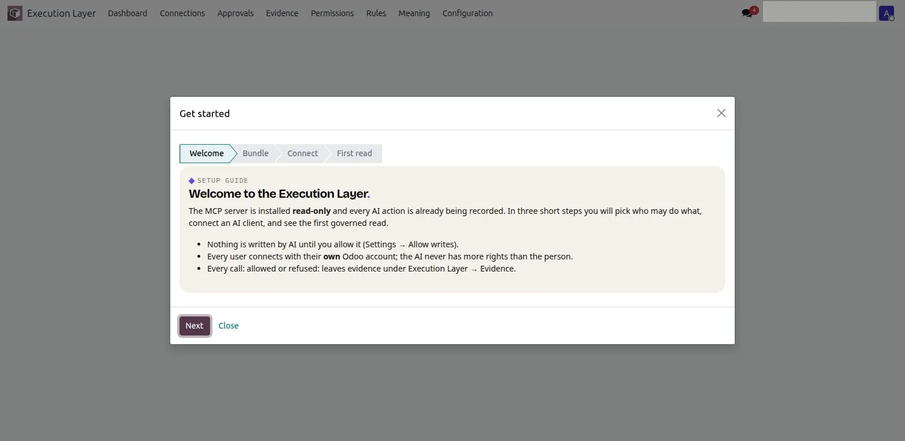905x441 pixels.
Task: Click the Next button
Action: 195,326
